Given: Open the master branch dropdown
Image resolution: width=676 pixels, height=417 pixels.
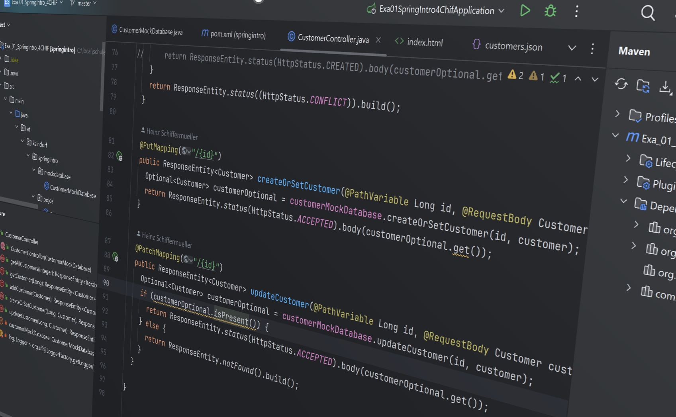Looking at the screenshot, I should (x=83, y=3).
